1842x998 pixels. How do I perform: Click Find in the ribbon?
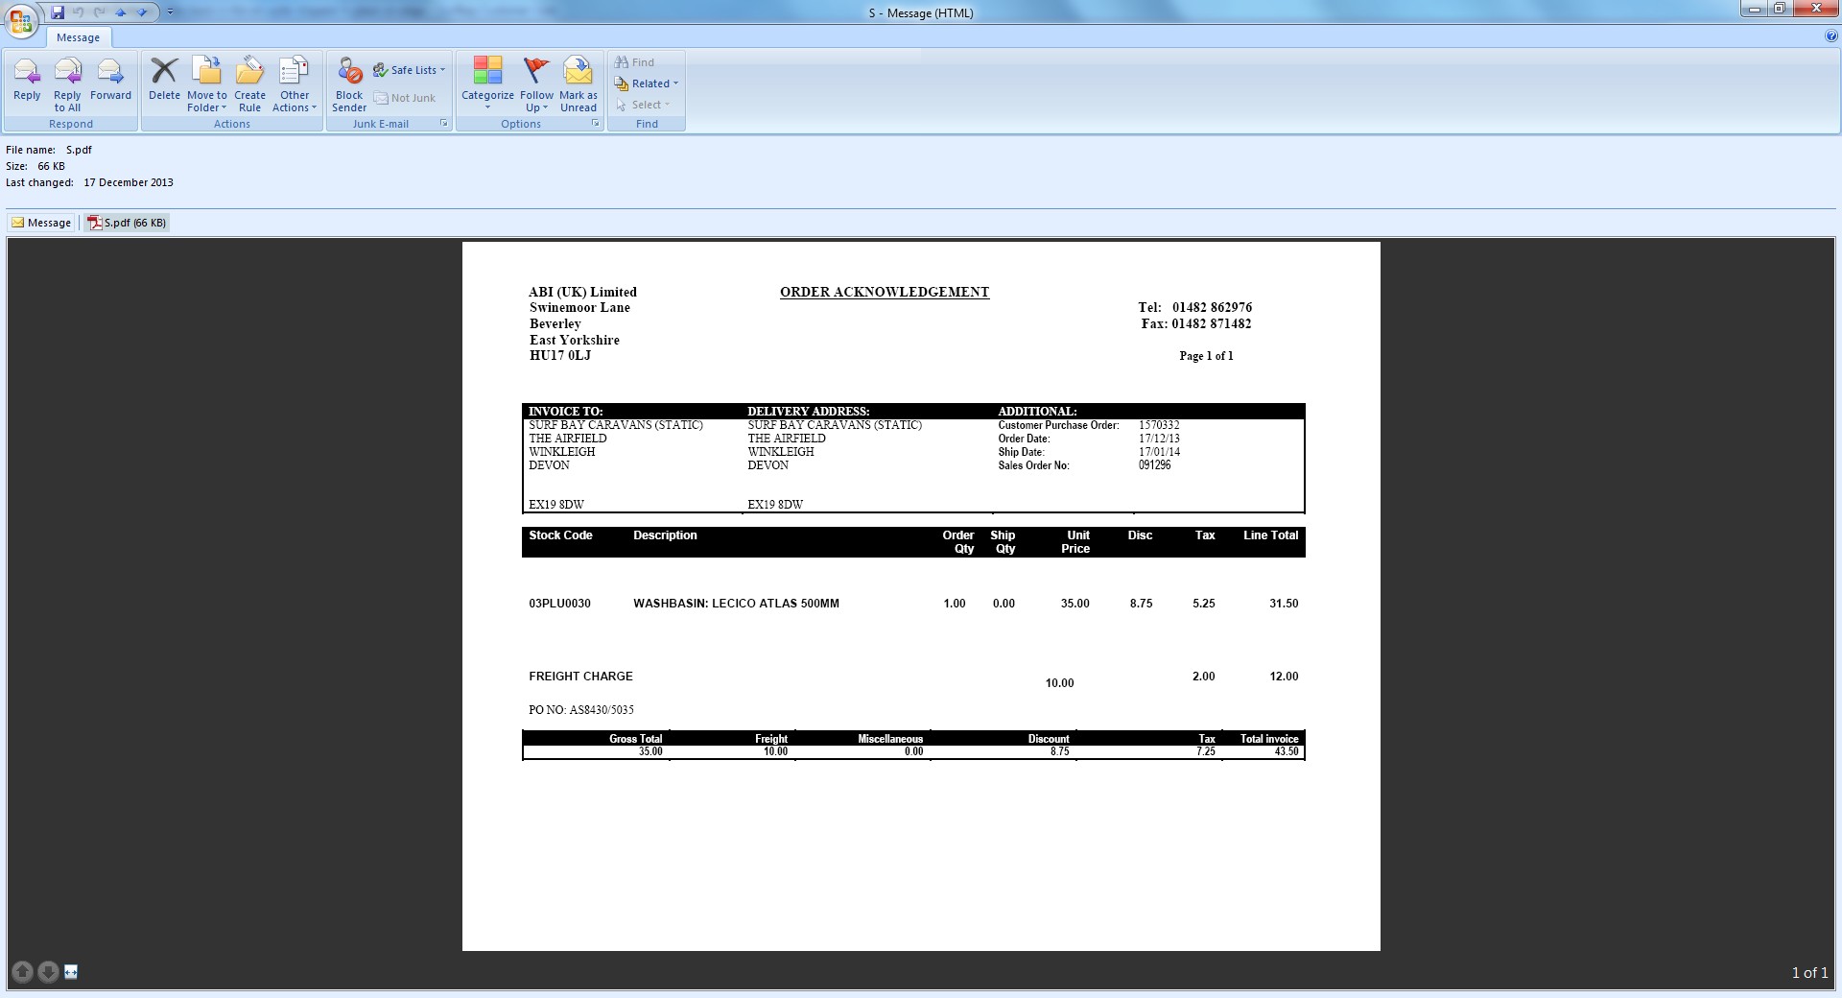pos(635,62)
